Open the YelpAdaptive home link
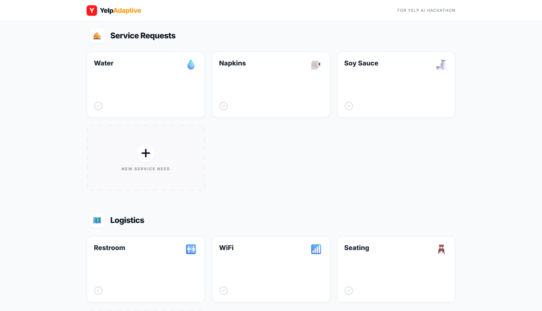 120,11
